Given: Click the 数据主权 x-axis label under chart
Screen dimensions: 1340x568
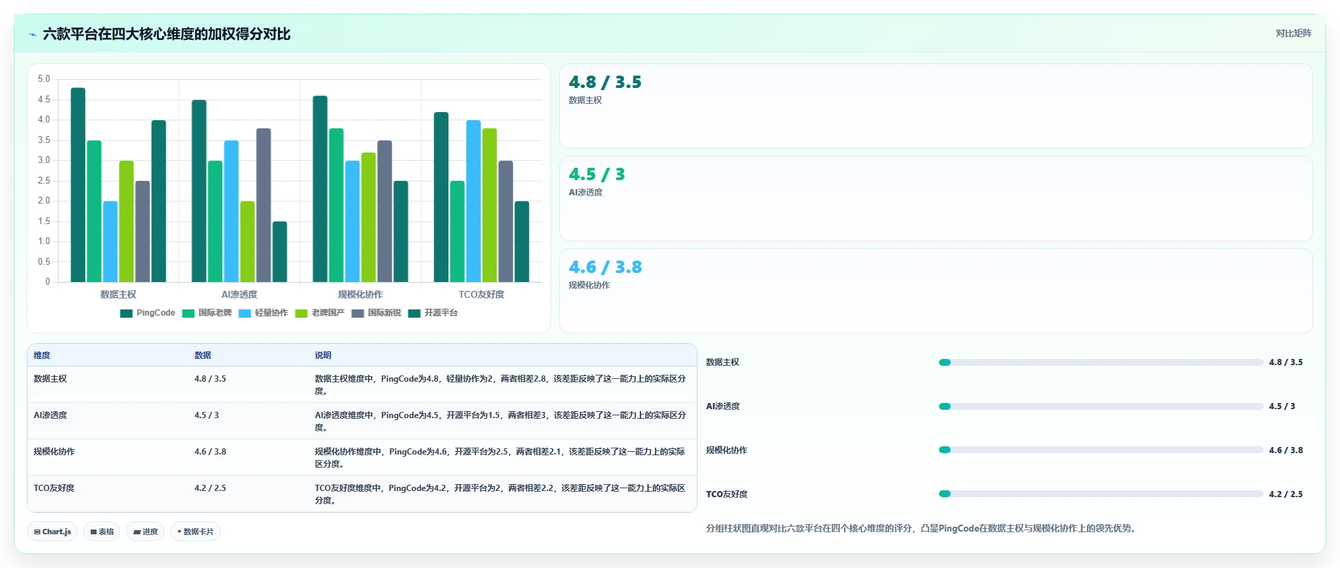Looking at the screenshot, I should (x=118, y=294).
